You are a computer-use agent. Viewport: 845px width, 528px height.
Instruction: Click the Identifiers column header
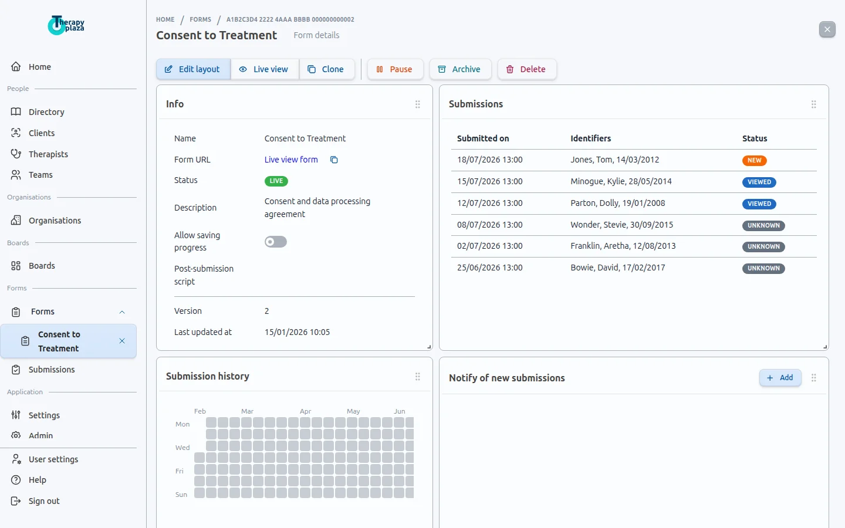tap(591, 138)
